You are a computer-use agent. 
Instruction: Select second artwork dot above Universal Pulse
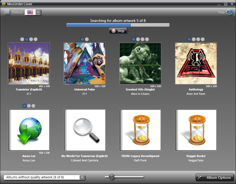click(x=87, y=39)
